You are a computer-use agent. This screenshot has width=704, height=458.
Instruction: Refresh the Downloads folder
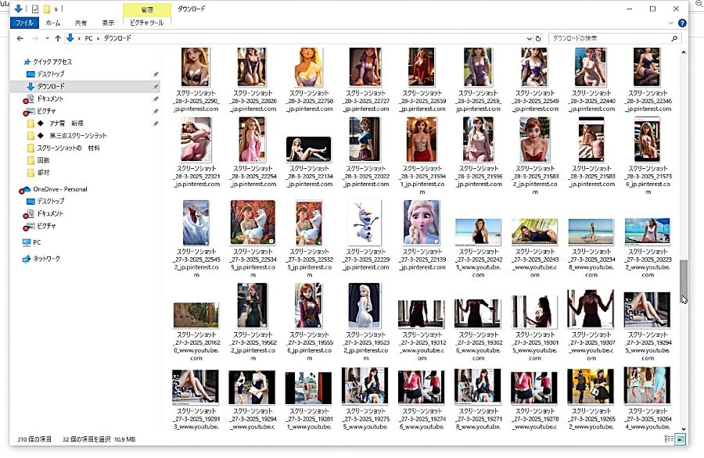(x=538, y=38)
